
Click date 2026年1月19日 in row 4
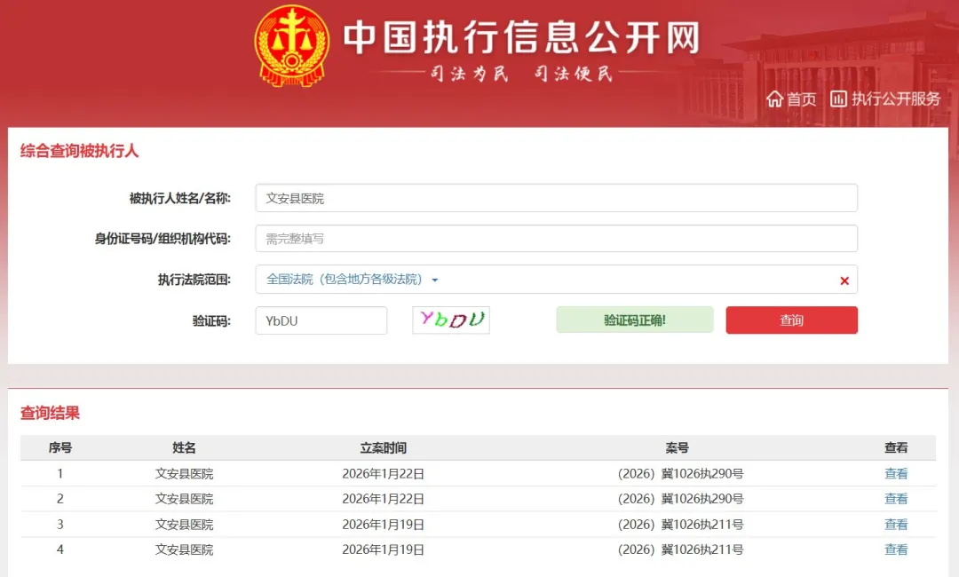[383, 549]
